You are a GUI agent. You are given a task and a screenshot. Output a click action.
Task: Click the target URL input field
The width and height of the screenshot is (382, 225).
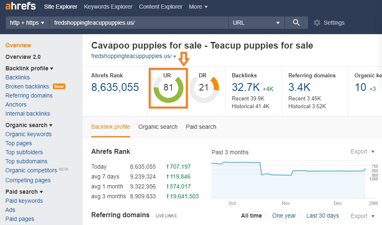coord(139,23)
